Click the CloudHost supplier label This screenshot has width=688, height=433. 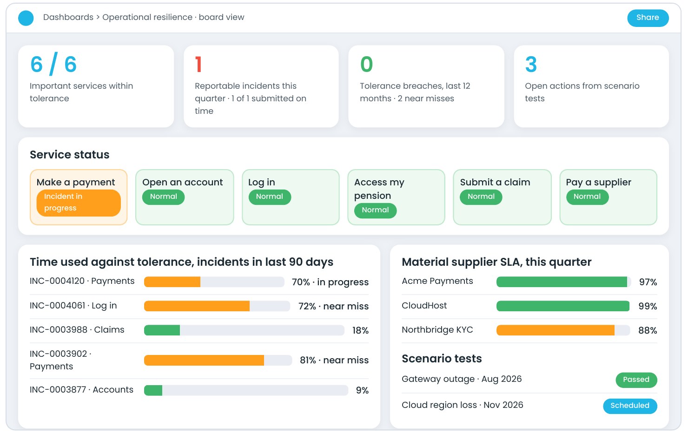point(424,306)
